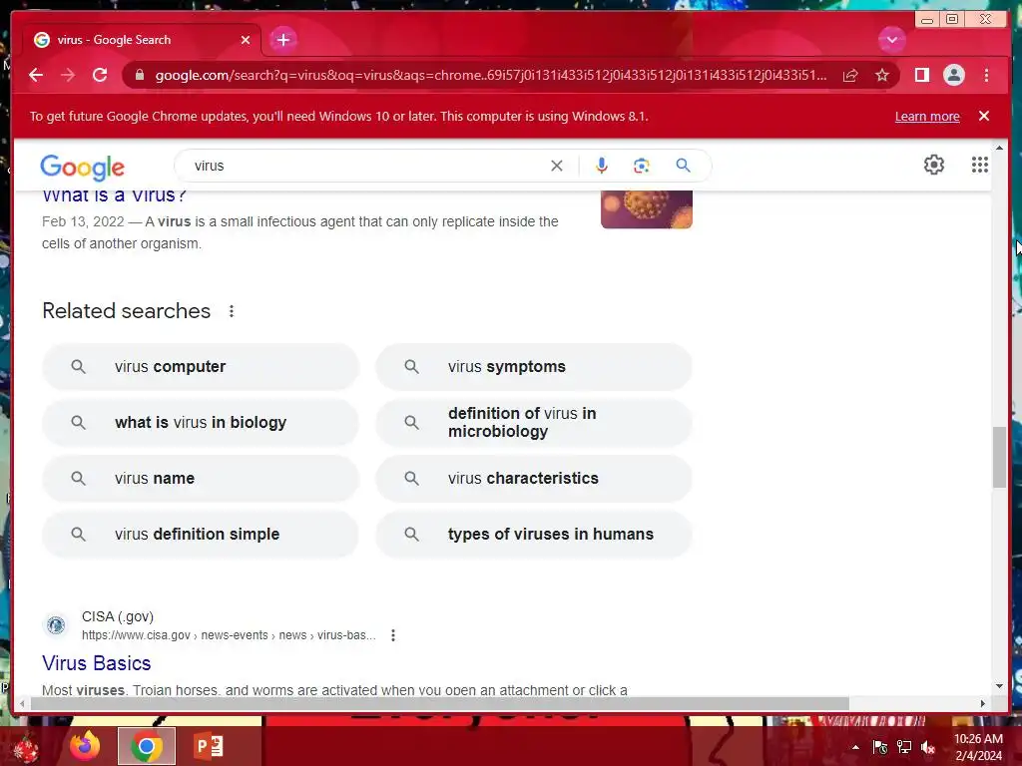Click the horizontal scrollbar thumb
The image size is (1022, 766).
440,703
